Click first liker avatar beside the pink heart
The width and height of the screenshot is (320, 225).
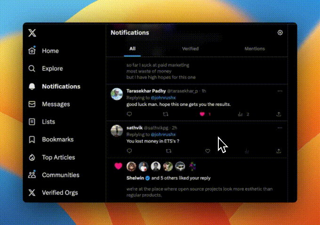tap(131, 167)
